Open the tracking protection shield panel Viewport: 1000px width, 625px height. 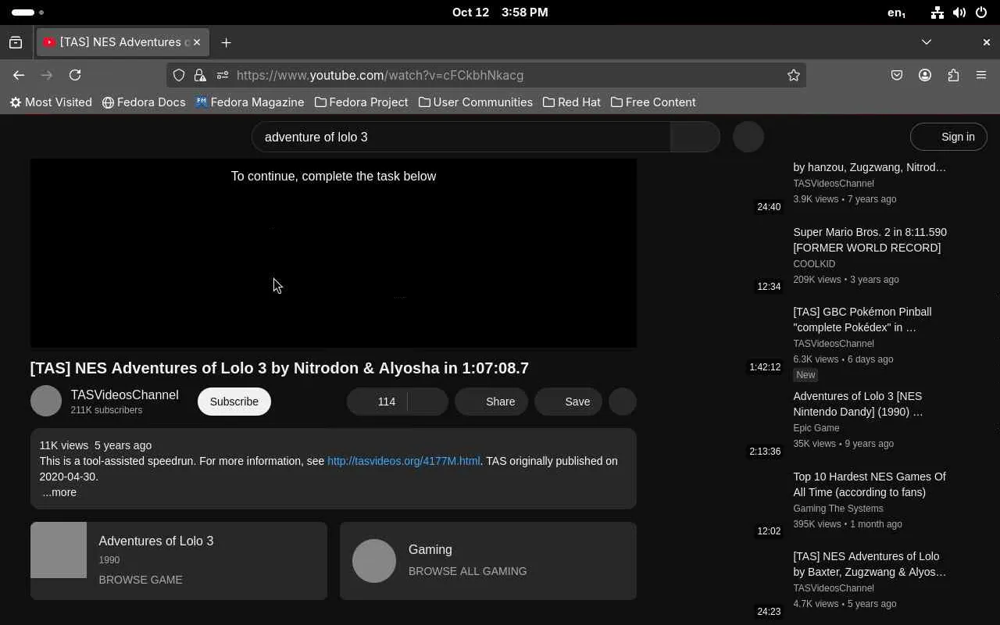tap(179, 75)
